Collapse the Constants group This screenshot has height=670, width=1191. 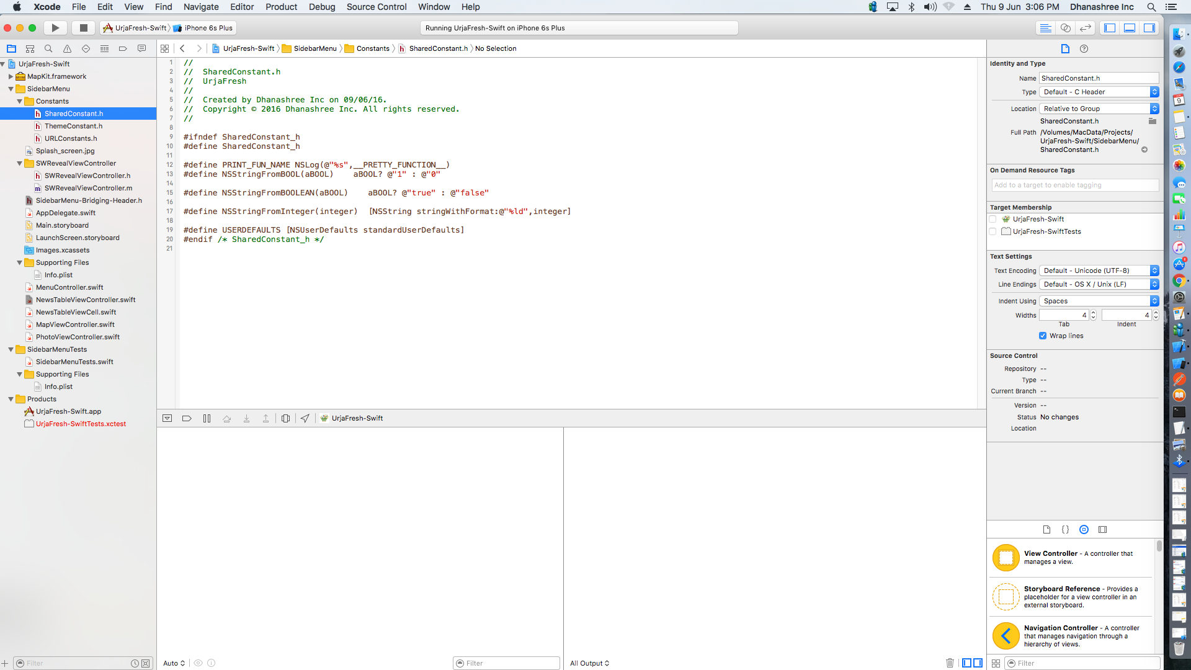click(x=20, y=101)
